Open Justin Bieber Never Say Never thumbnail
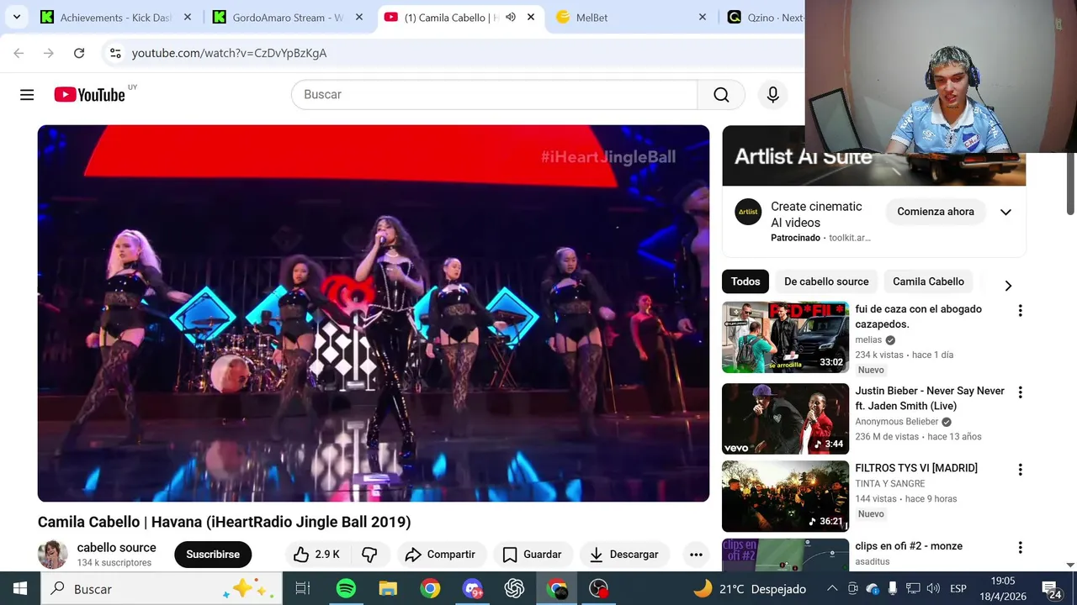1077x605 pixels. (785, 418)
